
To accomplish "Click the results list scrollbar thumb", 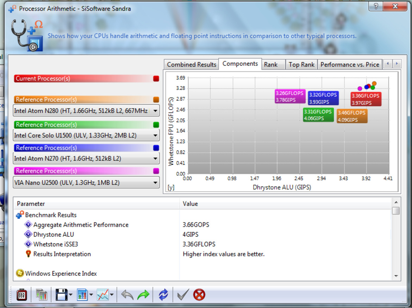I will [x=396, y=210].
